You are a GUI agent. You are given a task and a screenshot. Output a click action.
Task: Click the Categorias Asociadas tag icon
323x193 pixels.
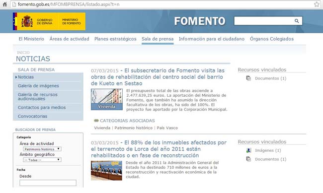[x=96, y=121]
